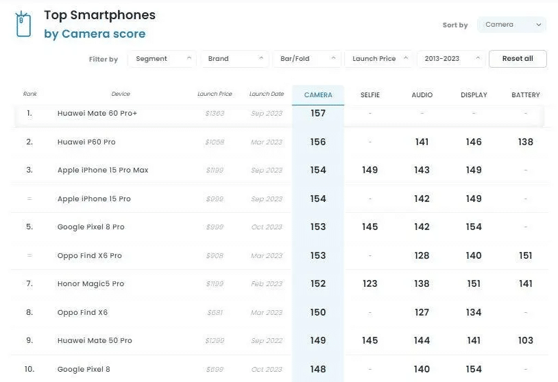Open the Sort by Camera dropdown
Viewport: 558px width, 382px height.
point(511,25)
